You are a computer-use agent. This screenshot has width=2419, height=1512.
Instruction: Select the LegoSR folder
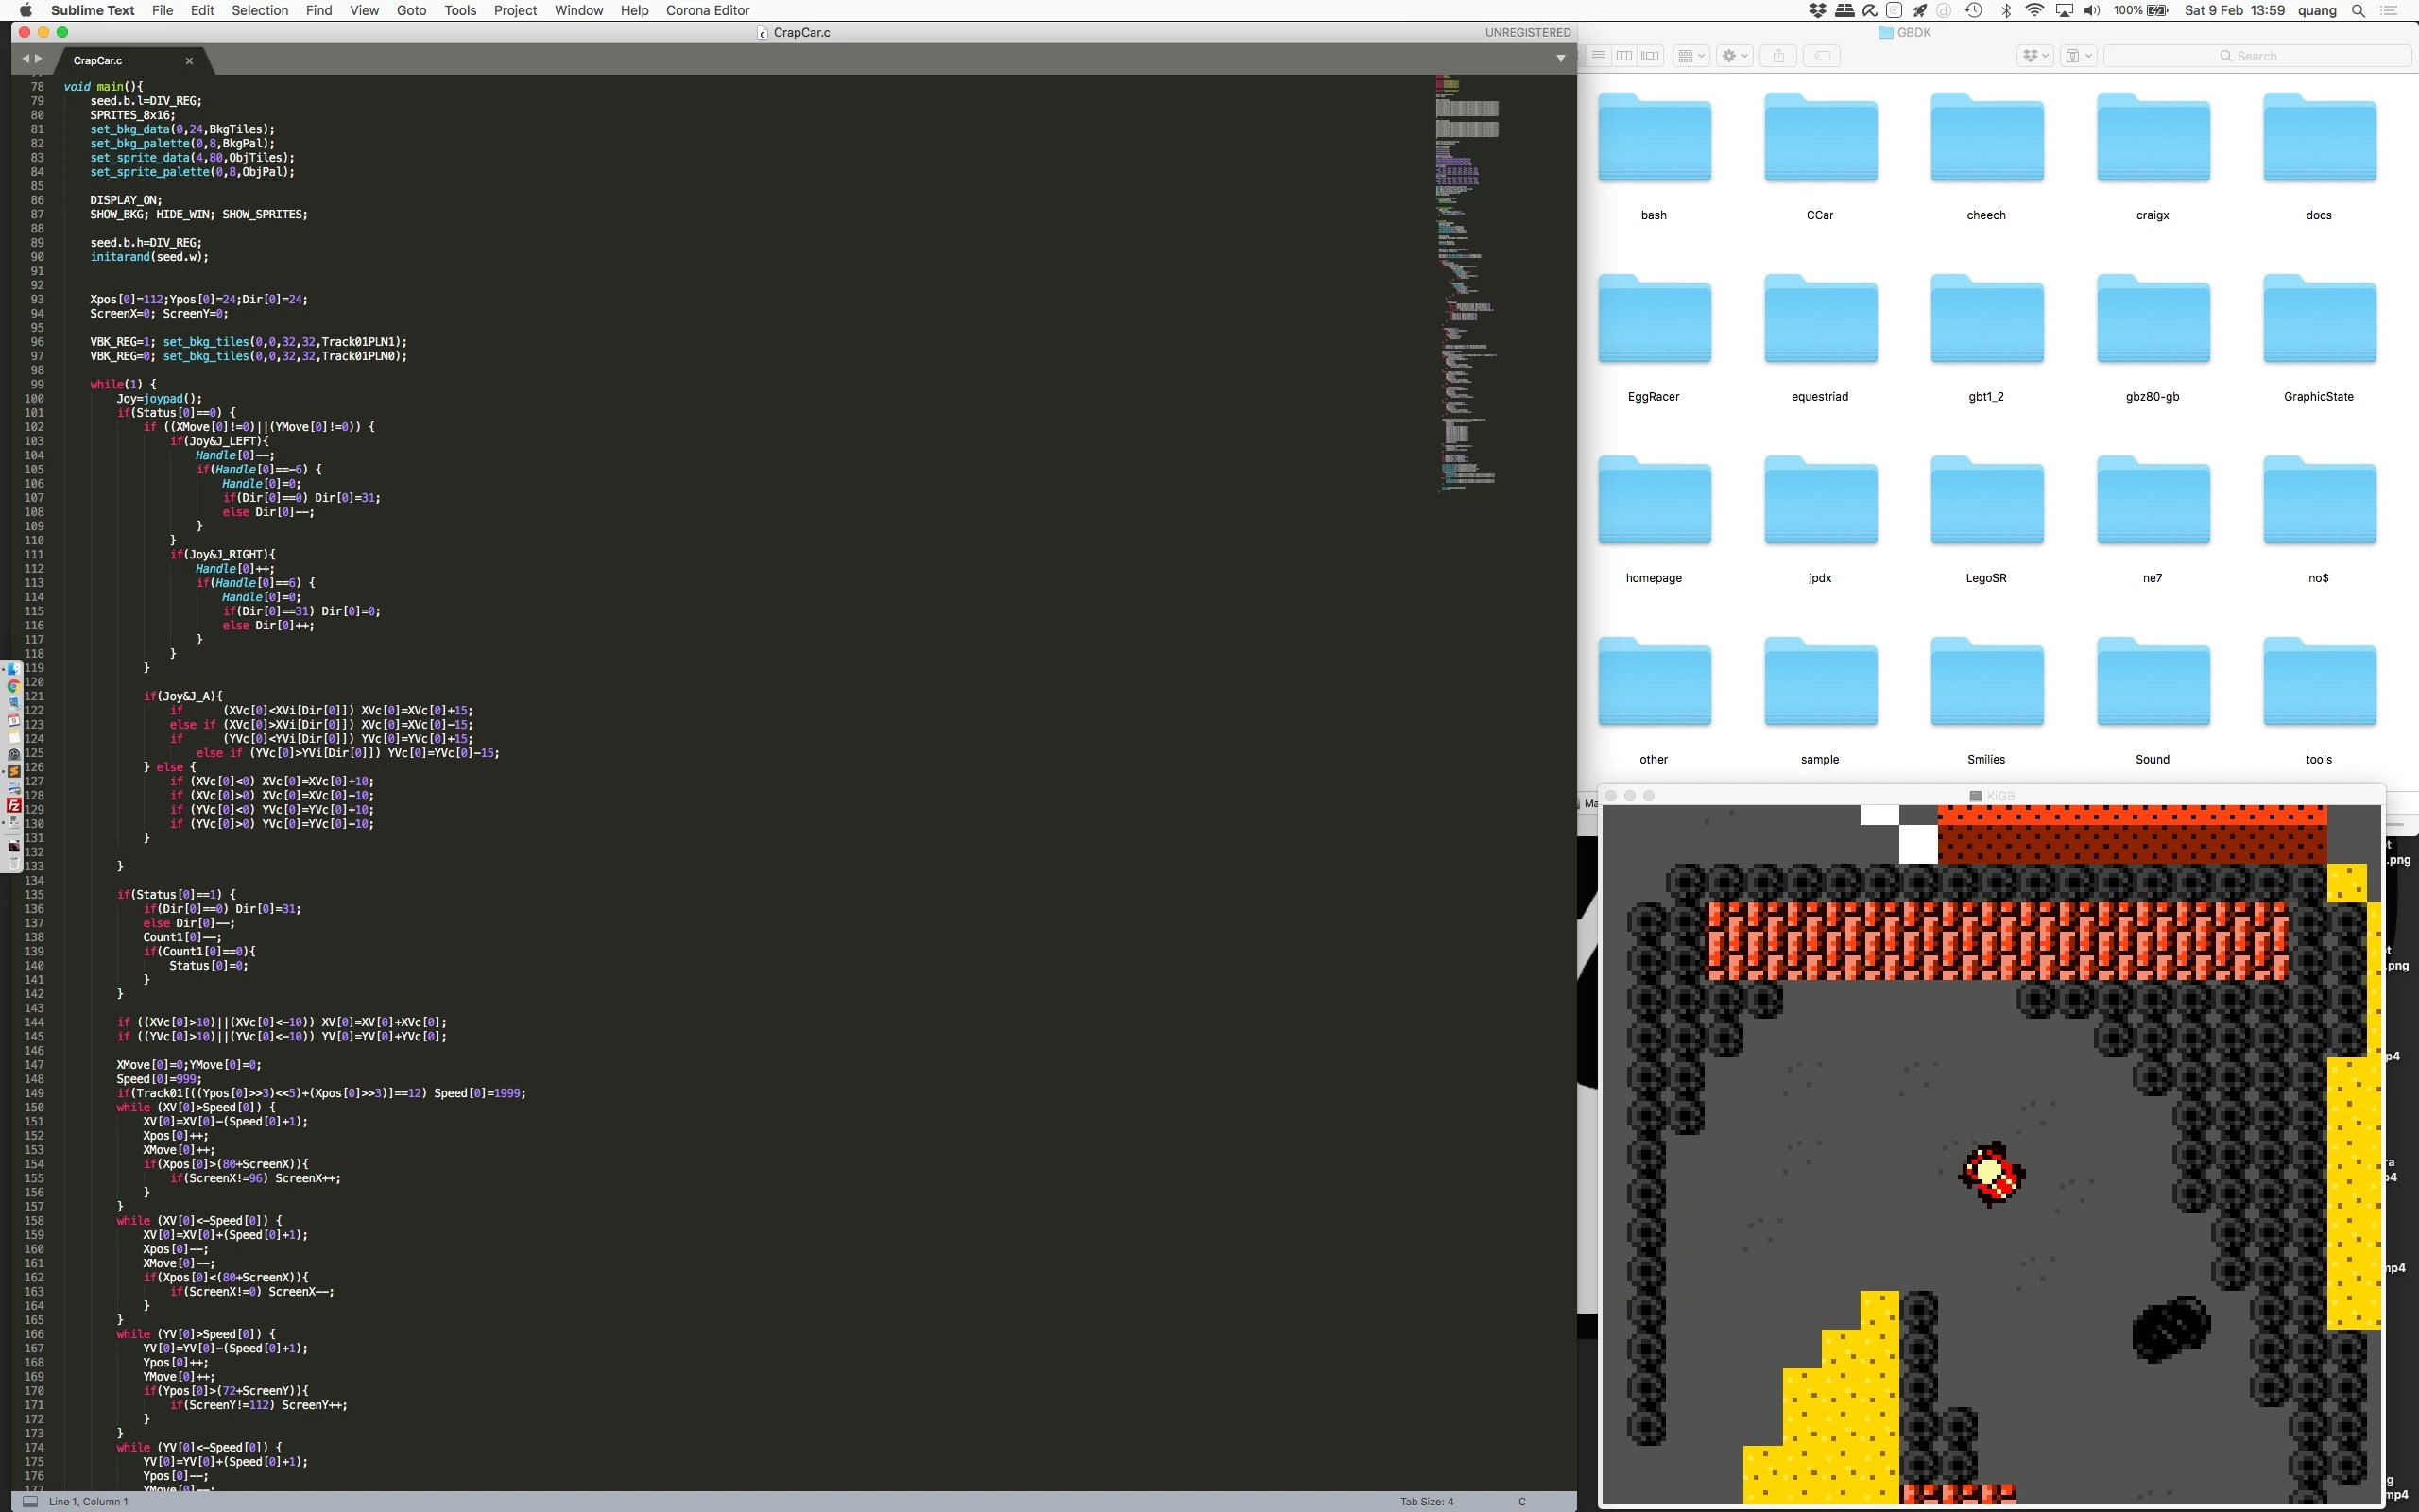(x=1985, y=501)
